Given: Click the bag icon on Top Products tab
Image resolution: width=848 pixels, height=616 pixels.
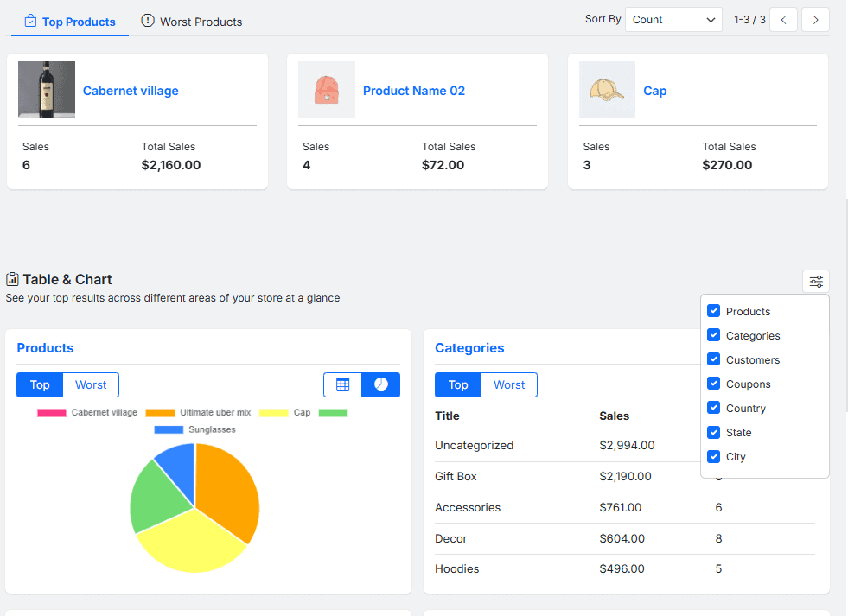Looking at the screenshot, I should (x=30, y=22).
